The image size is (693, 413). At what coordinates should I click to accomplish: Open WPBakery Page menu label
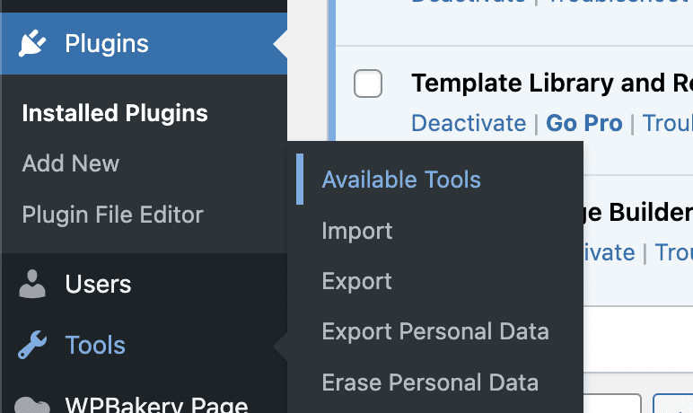(x=157, y=404)
